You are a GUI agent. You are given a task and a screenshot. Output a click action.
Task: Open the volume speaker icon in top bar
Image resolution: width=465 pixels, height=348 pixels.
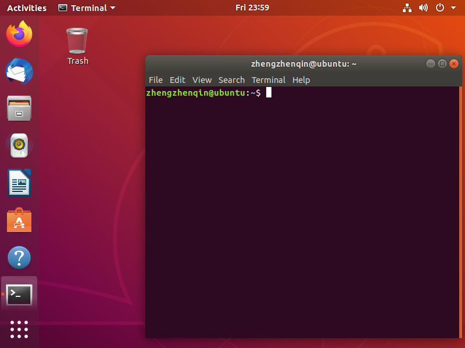423,8
